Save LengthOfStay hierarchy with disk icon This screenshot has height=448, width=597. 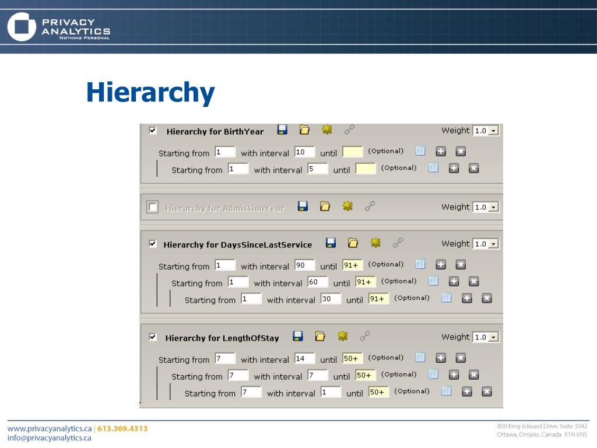click(298, 336)
